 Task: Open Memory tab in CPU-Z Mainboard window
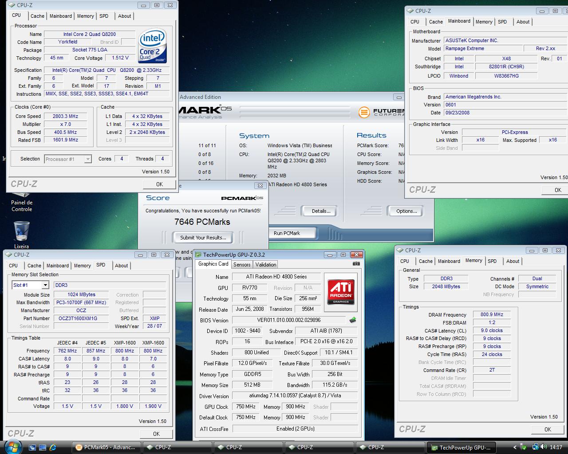coord(484,22)
